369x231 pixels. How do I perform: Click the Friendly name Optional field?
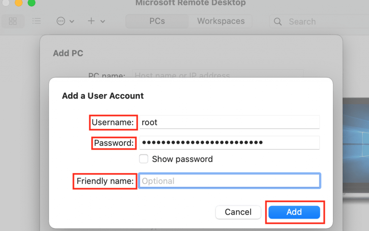click(230, 181)
